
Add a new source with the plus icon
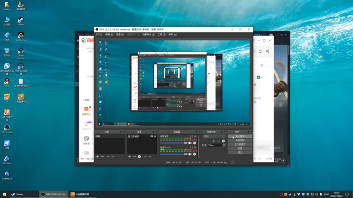pos(130,157)
